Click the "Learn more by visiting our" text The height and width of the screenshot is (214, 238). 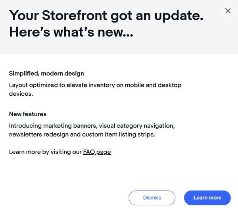pos(45,152)
